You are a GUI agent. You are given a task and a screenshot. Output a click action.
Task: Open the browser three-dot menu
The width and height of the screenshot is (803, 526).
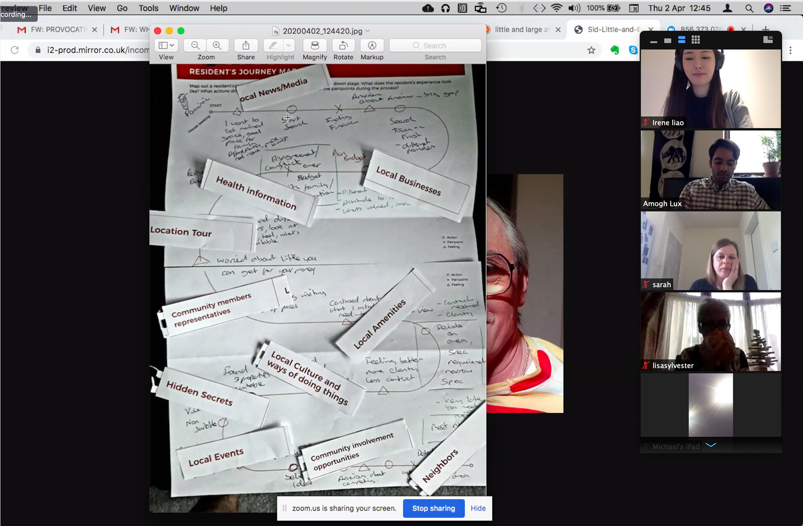(790, 50)
